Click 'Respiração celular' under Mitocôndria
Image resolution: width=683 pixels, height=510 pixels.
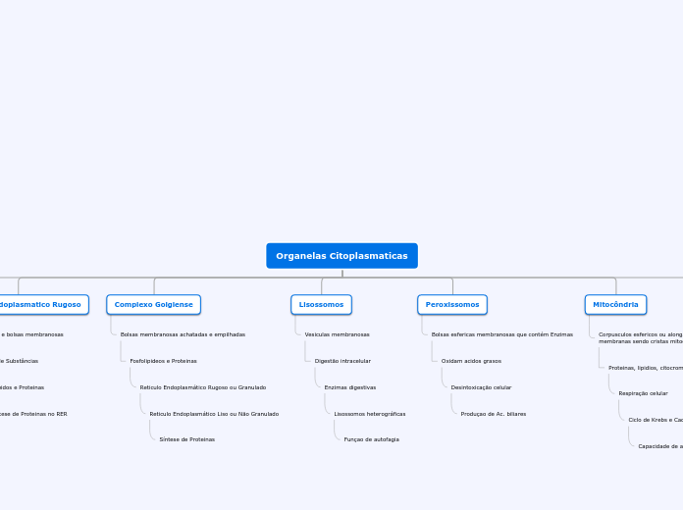tap(644, 393)
